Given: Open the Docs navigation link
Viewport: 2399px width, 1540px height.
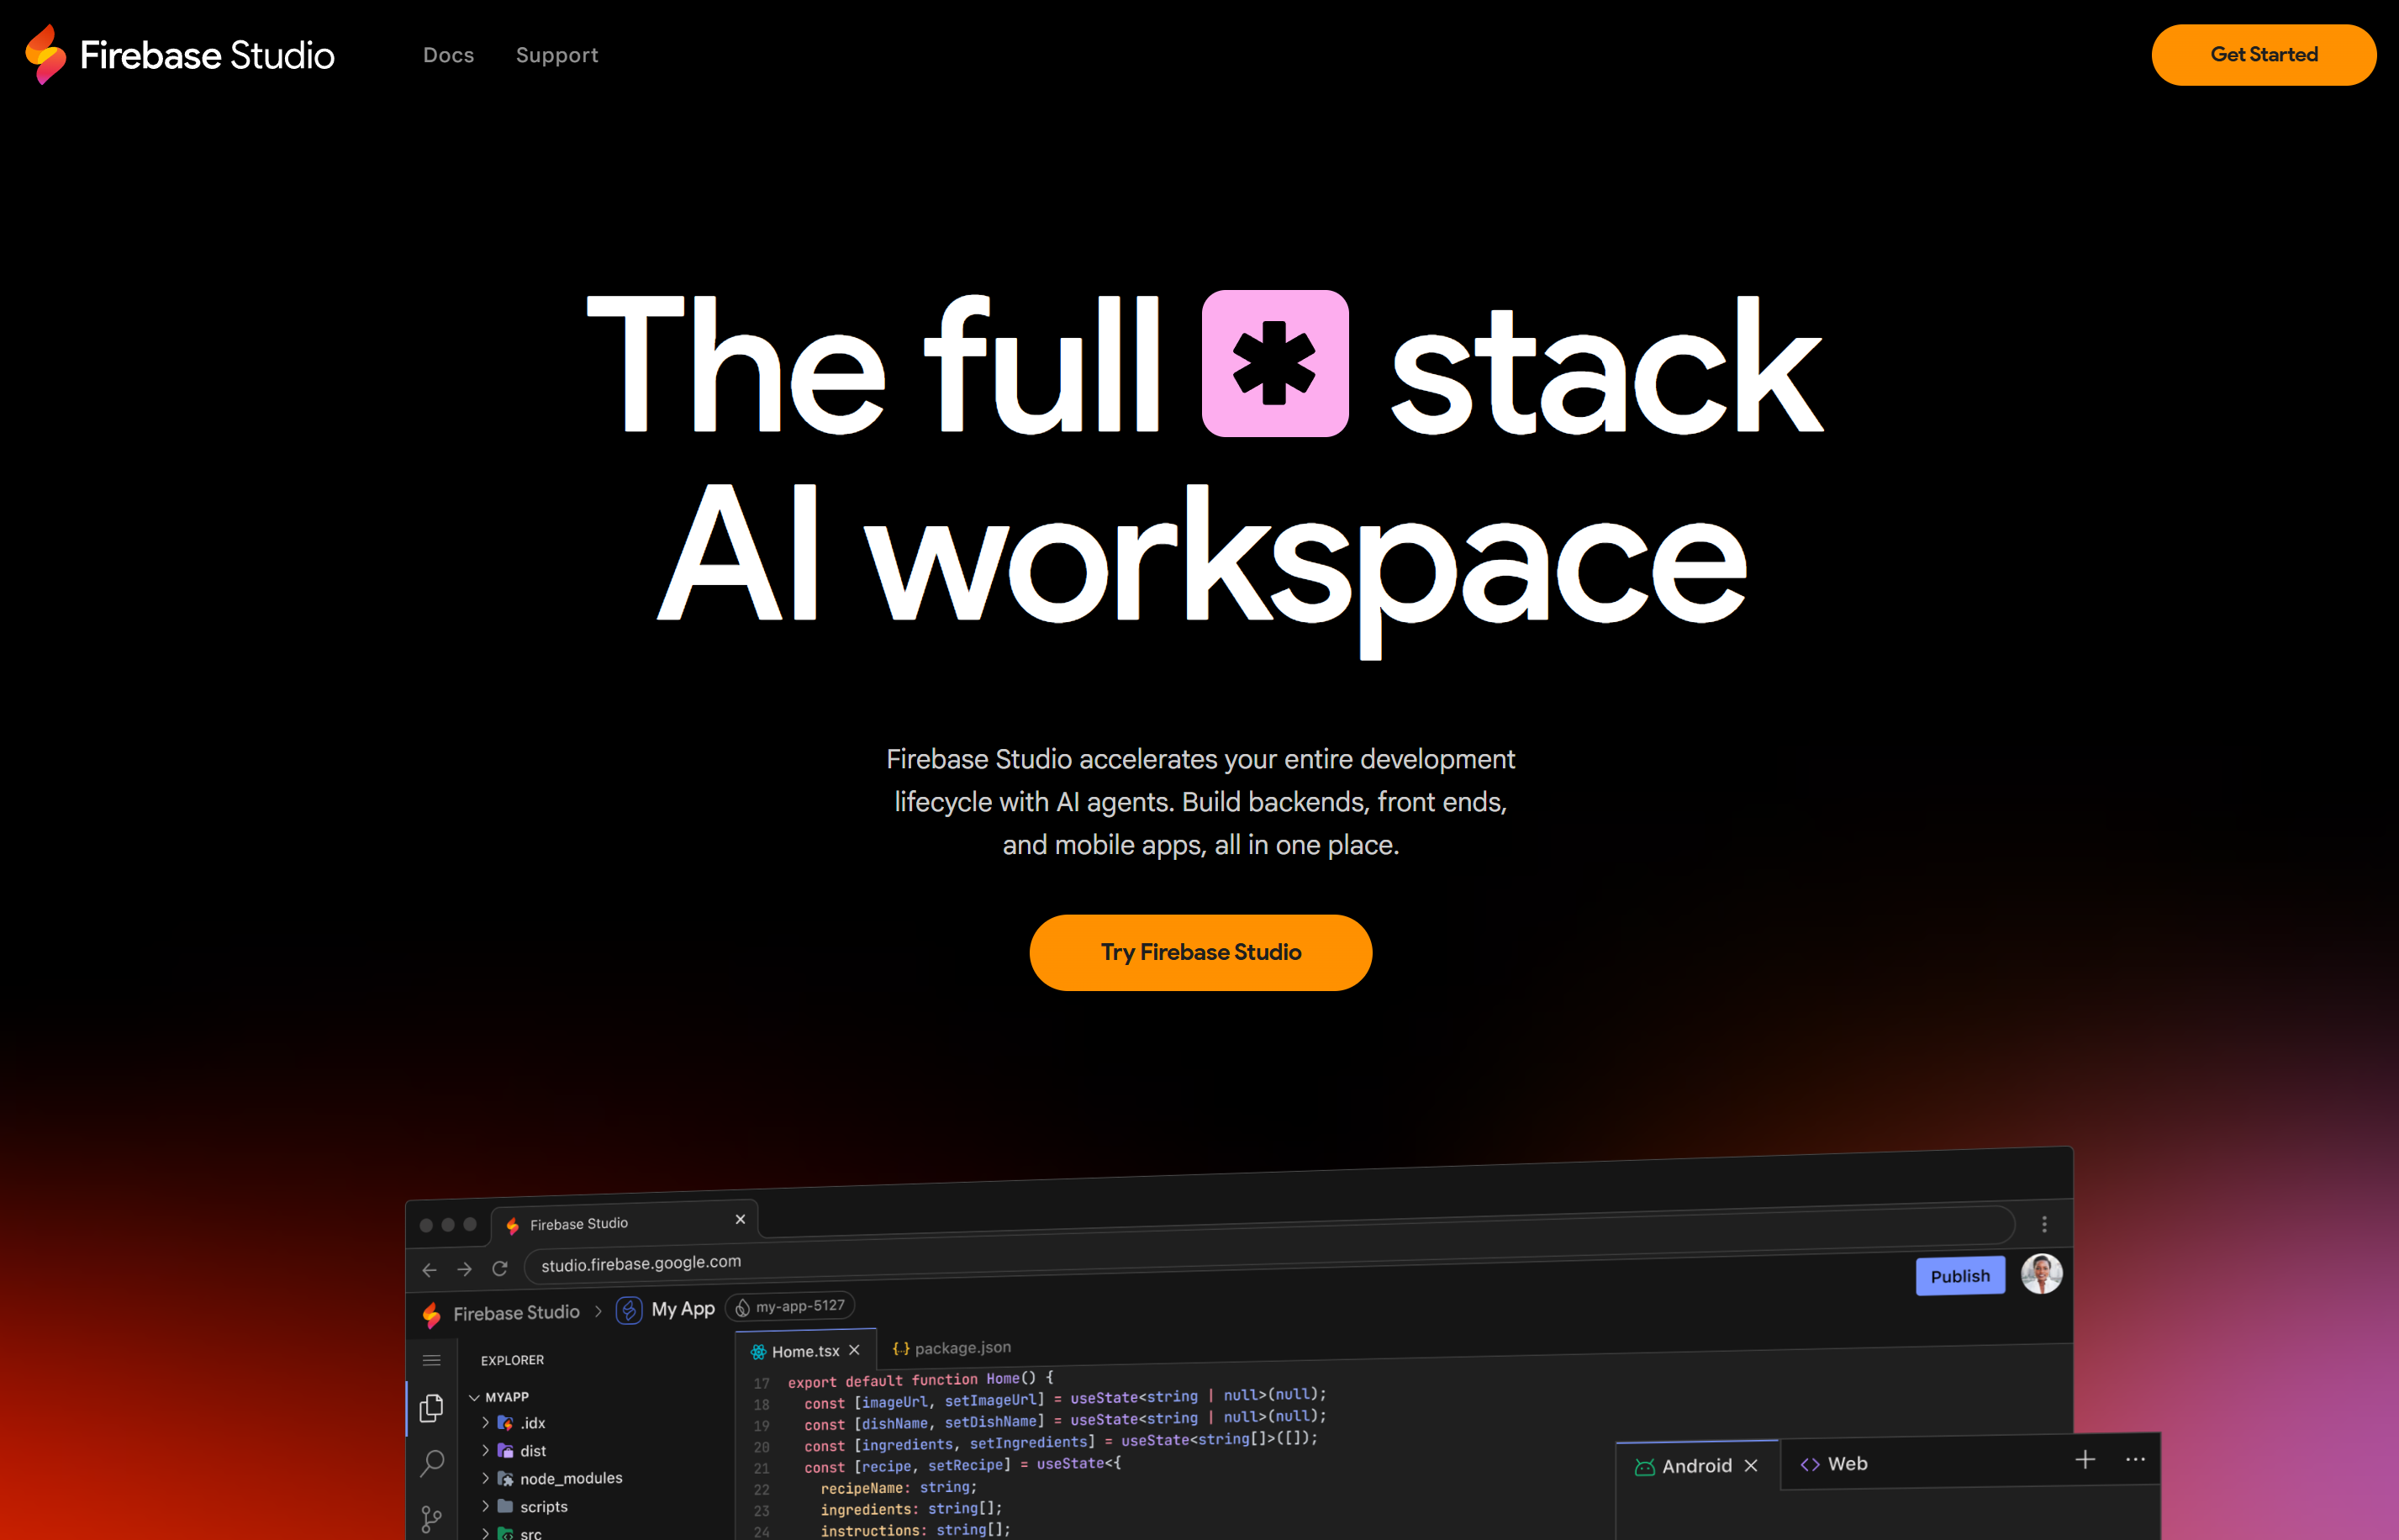Looking at the screenshot, I should point(448,55).
